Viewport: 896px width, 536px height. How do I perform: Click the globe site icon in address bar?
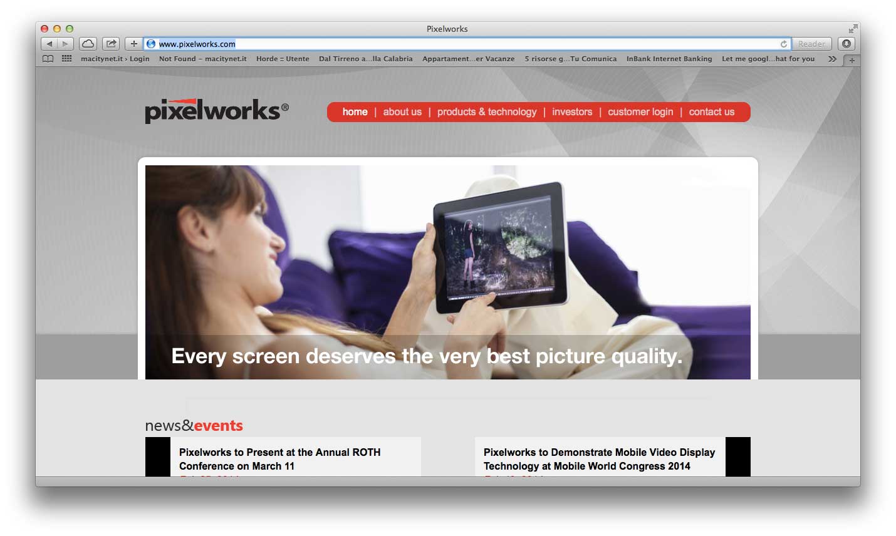(151, 44)
